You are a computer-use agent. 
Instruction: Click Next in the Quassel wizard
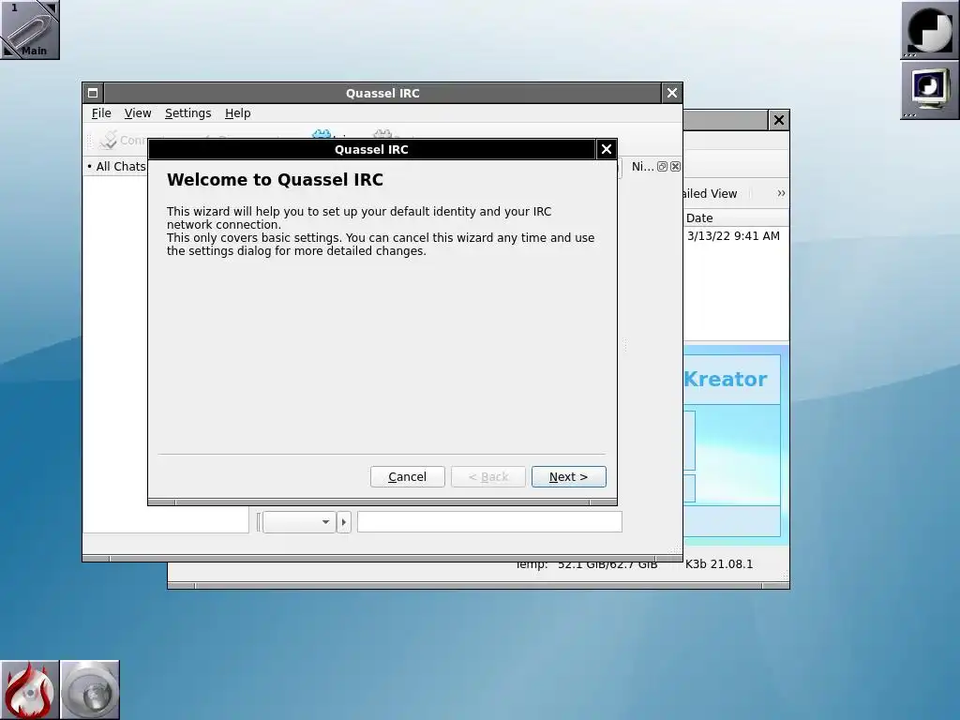[x=569, y=476]
